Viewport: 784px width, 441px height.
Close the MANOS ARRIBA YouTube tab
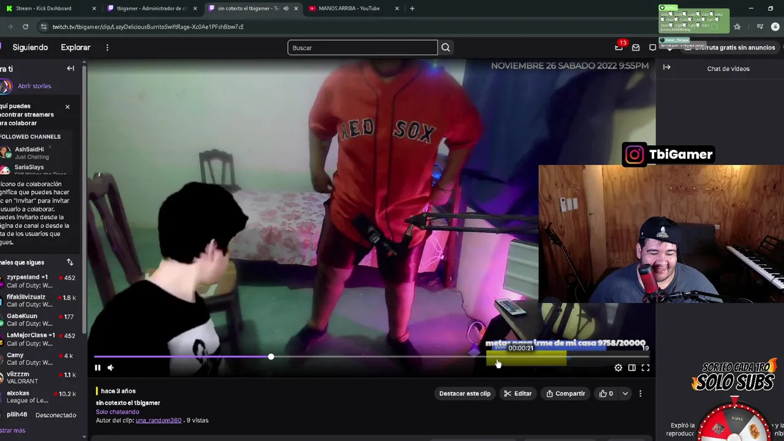[x=397, y=9]
